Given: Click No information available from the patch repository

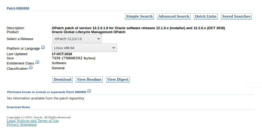Looking at the screenshot, I should pos(46,98).
